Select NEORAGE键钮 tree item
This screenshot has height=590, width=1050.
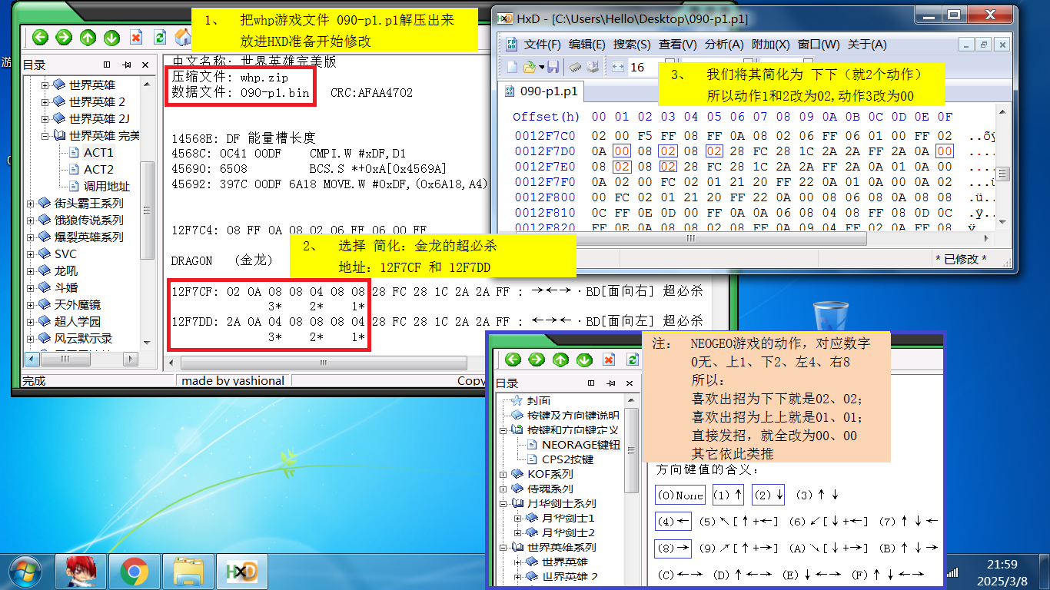580,444
